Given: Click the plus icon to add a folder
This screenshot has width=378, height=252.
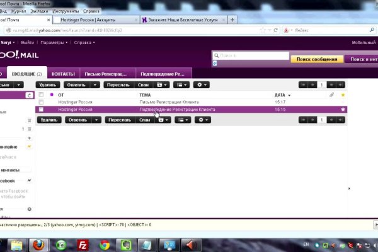Looking at the screenshot, I should (x=30, y=138).
